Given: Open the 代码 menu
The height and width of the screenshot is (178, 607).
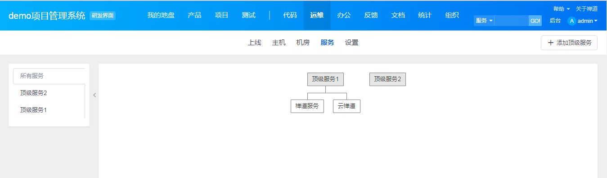Looking at the screenshot, I should pos(290,15).
